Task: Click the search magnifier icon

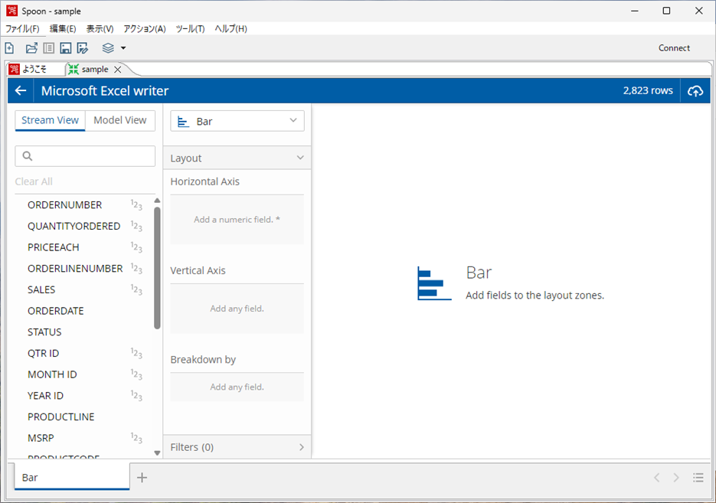Action: [28, 156]
